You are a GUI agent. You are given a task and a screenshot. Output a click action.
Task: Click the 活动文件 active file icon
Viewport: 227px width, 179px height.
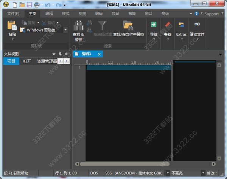[197, 24]
